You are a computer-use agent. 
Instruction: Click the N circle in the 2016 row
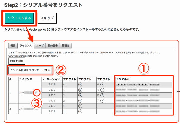point(80,95)
